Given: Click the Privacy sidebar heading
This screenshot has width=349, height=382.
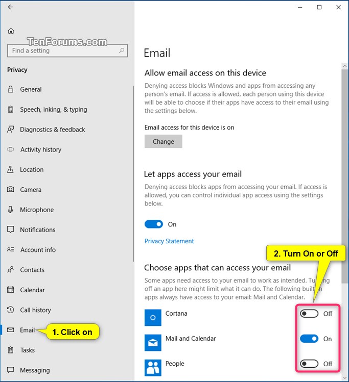Looking at the screenshot, I should pos(17,70).
